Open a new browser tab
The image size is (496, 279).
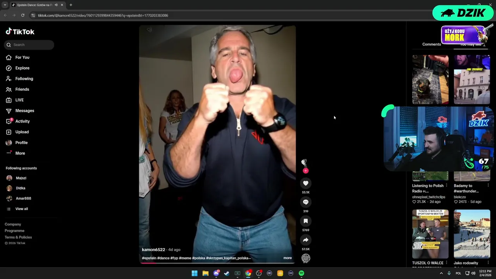(71, 5)
